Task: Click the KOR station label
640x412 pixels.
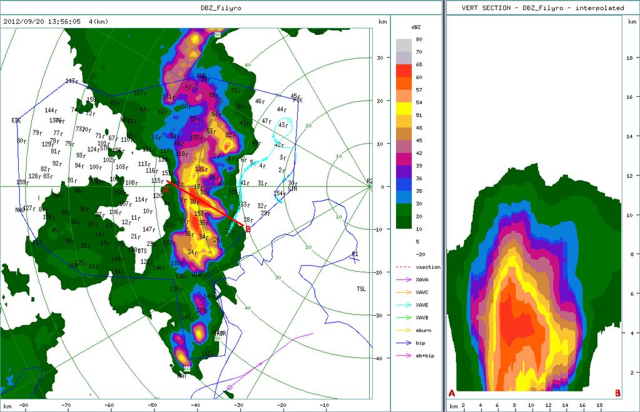Action: (221, 333)
